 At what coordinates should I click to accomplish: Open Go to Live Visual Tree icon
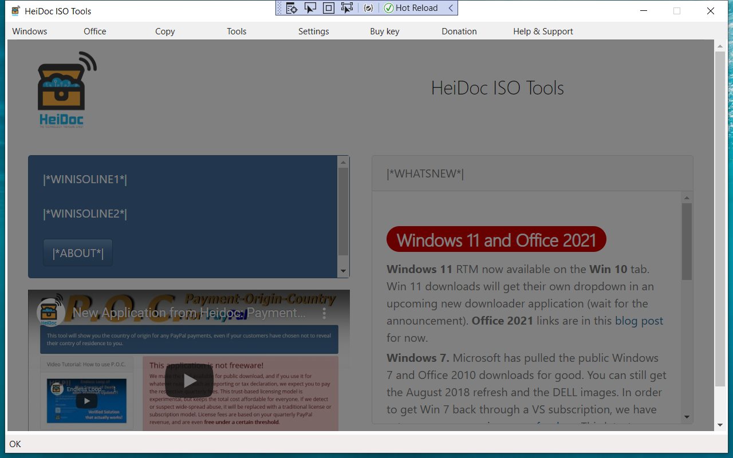click(x=291, y=8)
